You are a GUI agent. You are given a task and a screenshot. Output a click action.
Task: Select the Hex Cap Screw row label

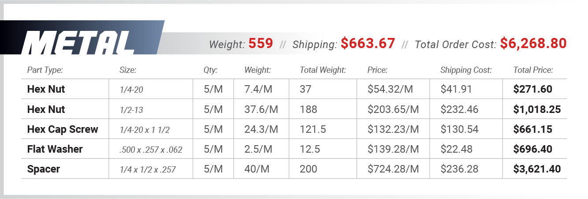pos(63,129)
